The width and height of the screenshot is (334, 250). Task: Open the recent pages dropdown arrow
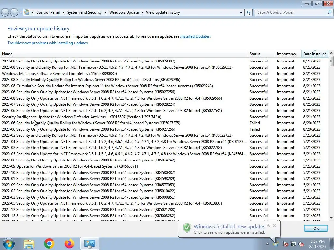[x=21, y=13]
